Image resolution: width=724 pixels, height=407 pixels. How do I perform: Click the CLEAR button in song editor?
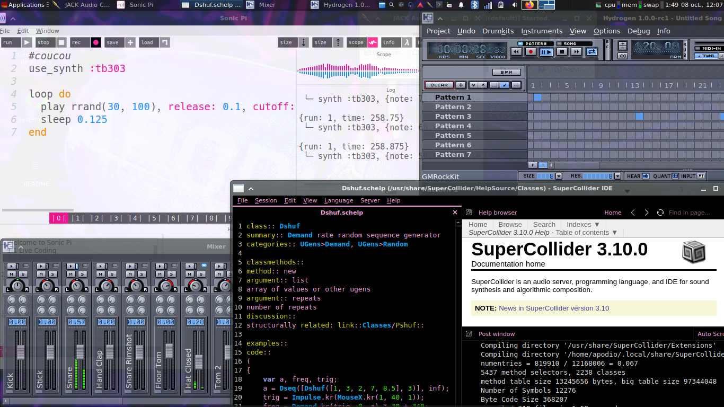click(x=439, y=85)
